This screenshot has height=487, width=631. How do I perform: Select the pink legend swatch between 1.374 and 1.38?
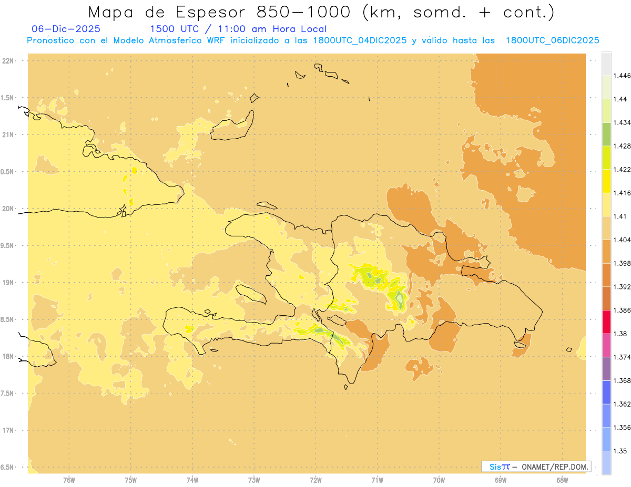coord(606,346)
